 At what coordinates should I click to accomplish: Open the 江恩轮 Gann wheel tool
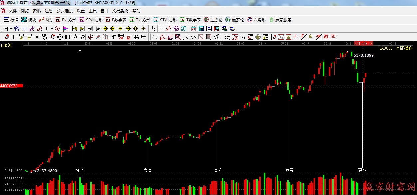(x=213, y=20)
